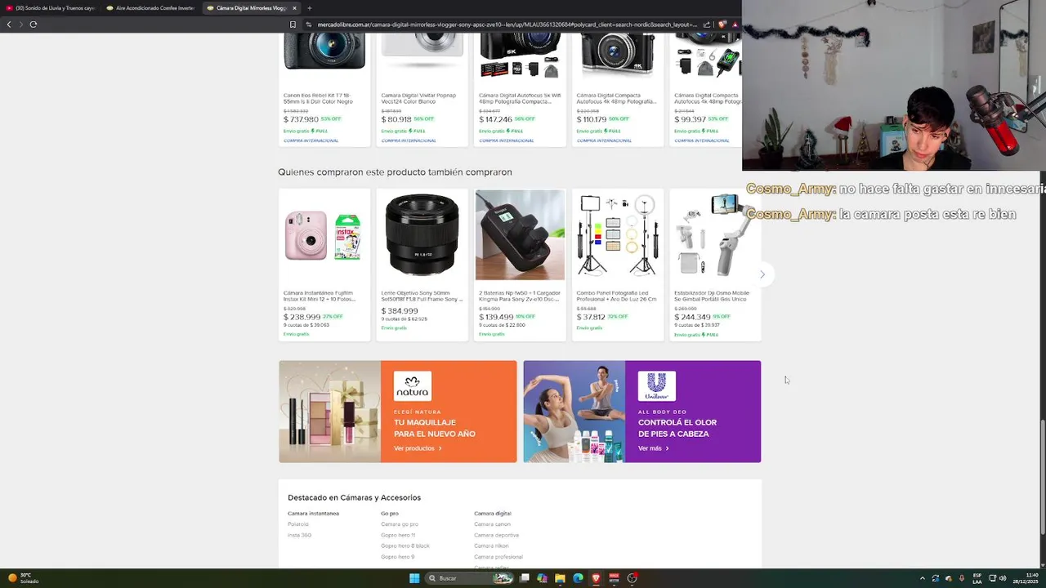Reload the page with the refresh icon
Viewport: 1046px width, 588px height.
pyautogui.click(x=34, y=24)
